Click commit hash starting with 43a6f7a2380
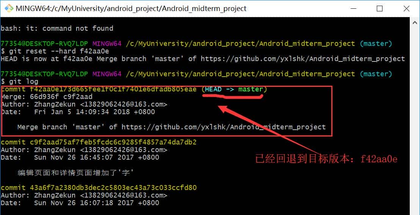 (x=113, y=188)
